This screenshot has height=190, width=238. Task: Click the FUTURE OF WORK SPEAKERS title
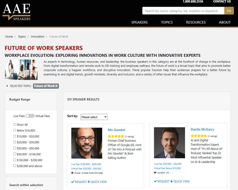pyautogui.click(x=44, y=48)
